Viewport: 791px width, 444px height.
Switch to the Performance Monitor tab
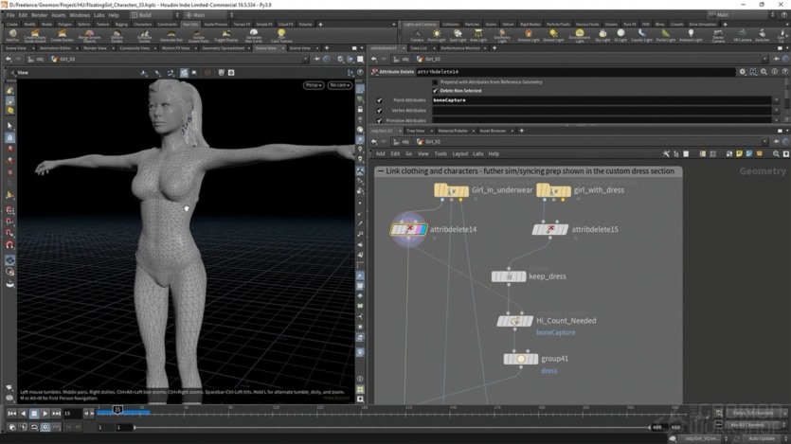460,48
